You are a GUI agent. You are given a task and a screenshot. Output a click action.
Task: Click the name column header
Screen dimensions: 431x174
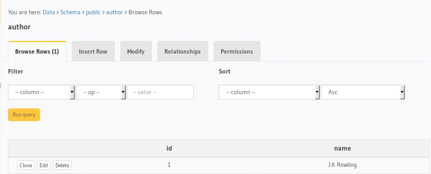(342, 149)
